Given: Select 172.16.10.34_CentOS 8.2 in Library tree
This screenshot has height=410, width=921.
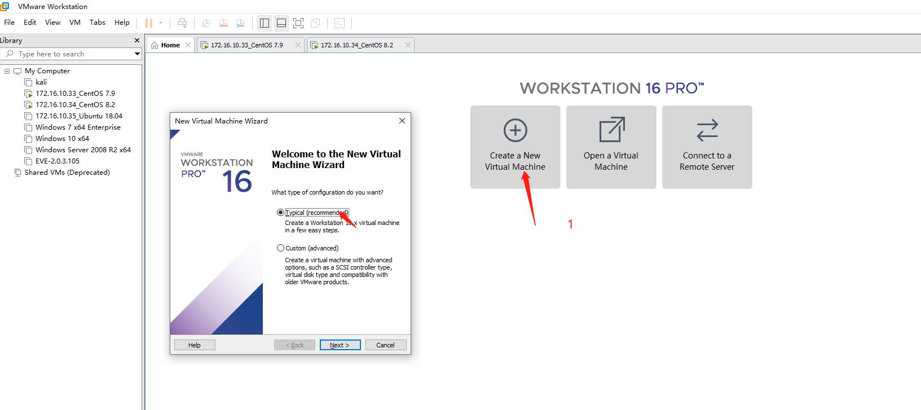Looking at the screenshot, I should (75, 105).
